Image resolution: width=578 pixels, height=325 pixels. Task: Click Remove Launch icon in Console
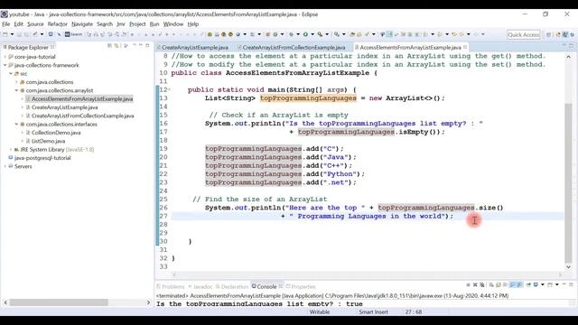pos(475,285)
